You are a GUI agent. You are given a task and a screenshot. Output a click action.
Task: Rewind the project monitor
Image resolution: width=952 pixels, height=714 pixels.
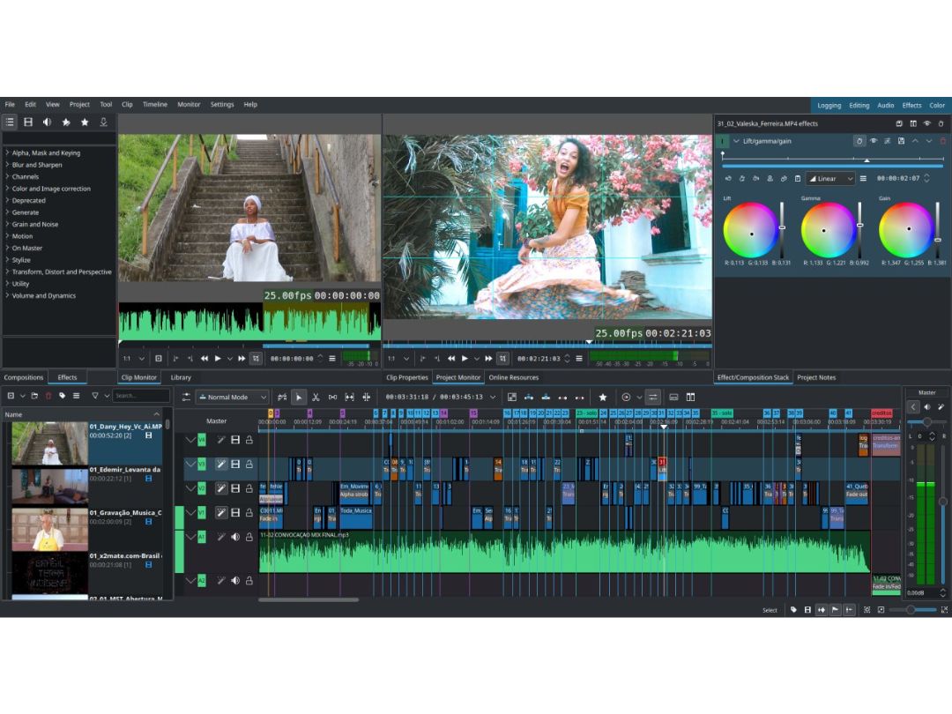click(x=451, y=359)
